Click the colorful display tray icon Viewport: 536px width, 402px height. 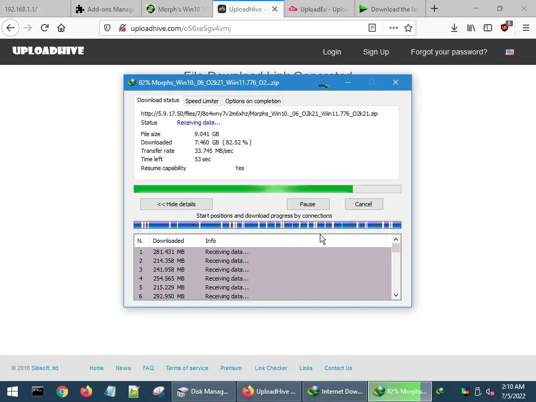[x=465, y=392]
